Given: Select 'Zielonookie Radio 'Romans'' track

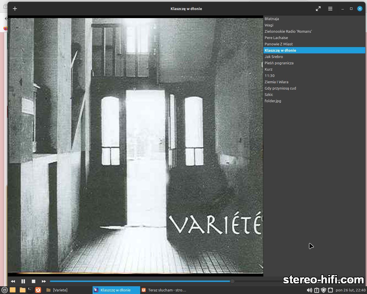Looking at the screenshot, I should 314,31.
